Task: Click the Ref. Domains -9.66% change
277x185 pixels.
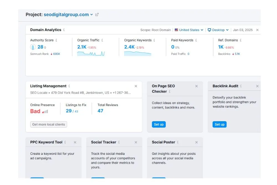Action: 229,48
